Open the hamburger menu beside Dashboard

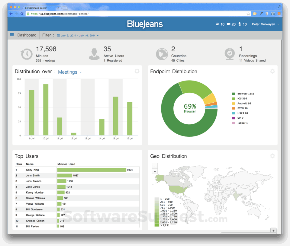pyautogui.click(x=12, y=35)
